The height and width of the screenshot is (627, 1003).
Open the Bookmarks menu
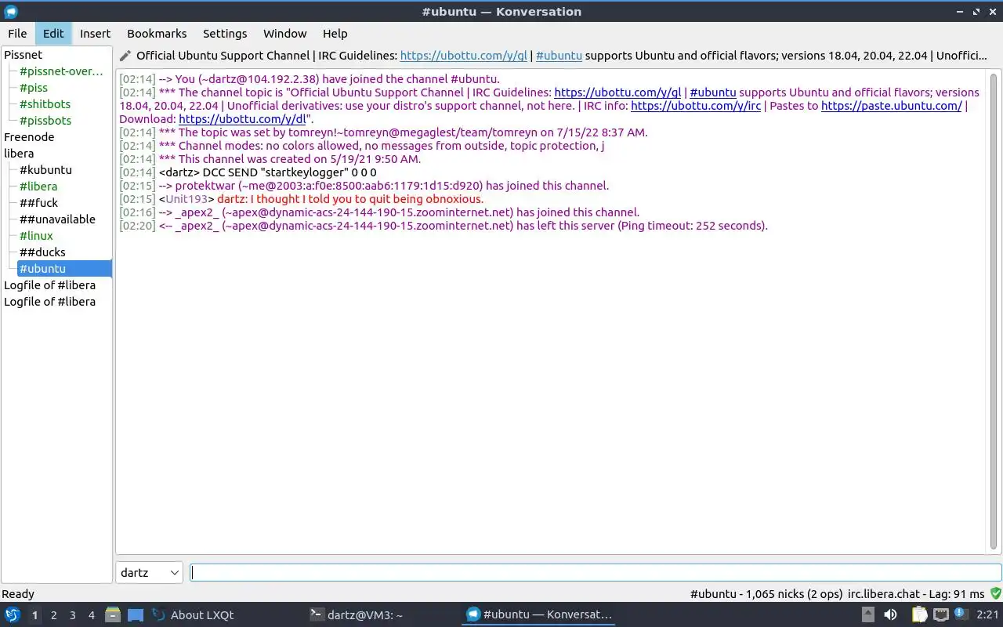[x=157, y=34]
